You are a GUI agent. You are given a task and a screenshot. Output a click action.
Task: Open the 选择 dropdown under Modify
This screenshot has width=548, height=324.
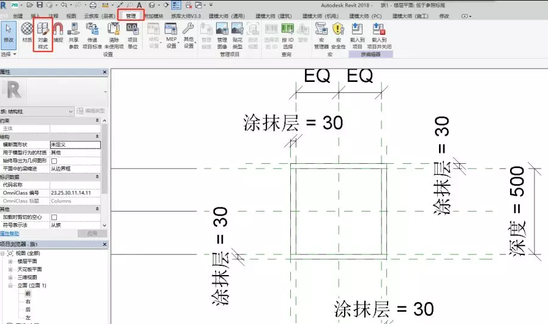click(9, 54)
